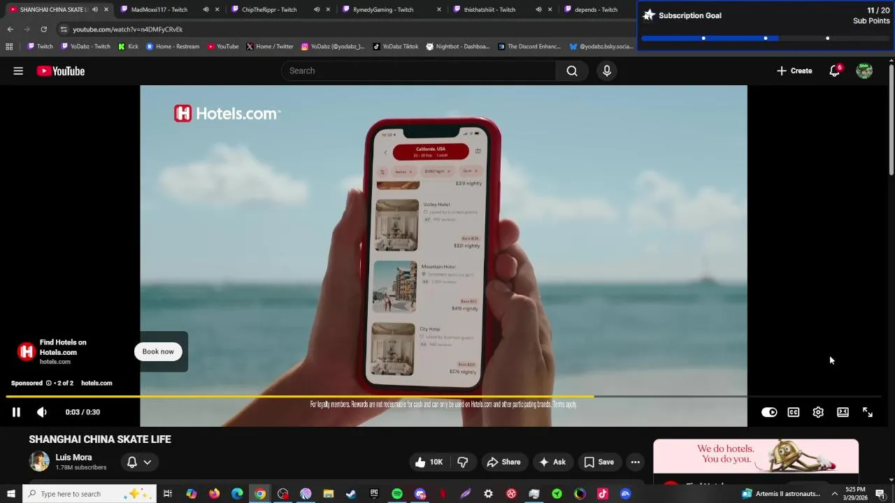This screenshot has height=503, width=895.
Task: Open Spotify from the taskbar
Action: [397, 494]
